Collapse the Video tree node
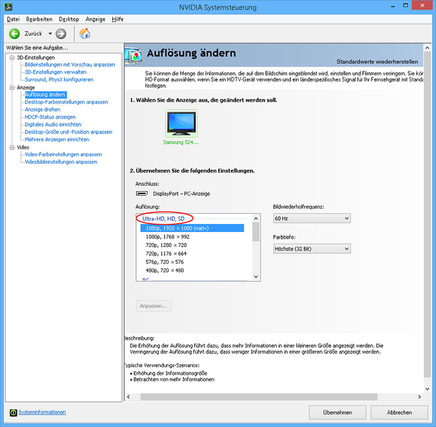436x427 pixels. [12, 147]
